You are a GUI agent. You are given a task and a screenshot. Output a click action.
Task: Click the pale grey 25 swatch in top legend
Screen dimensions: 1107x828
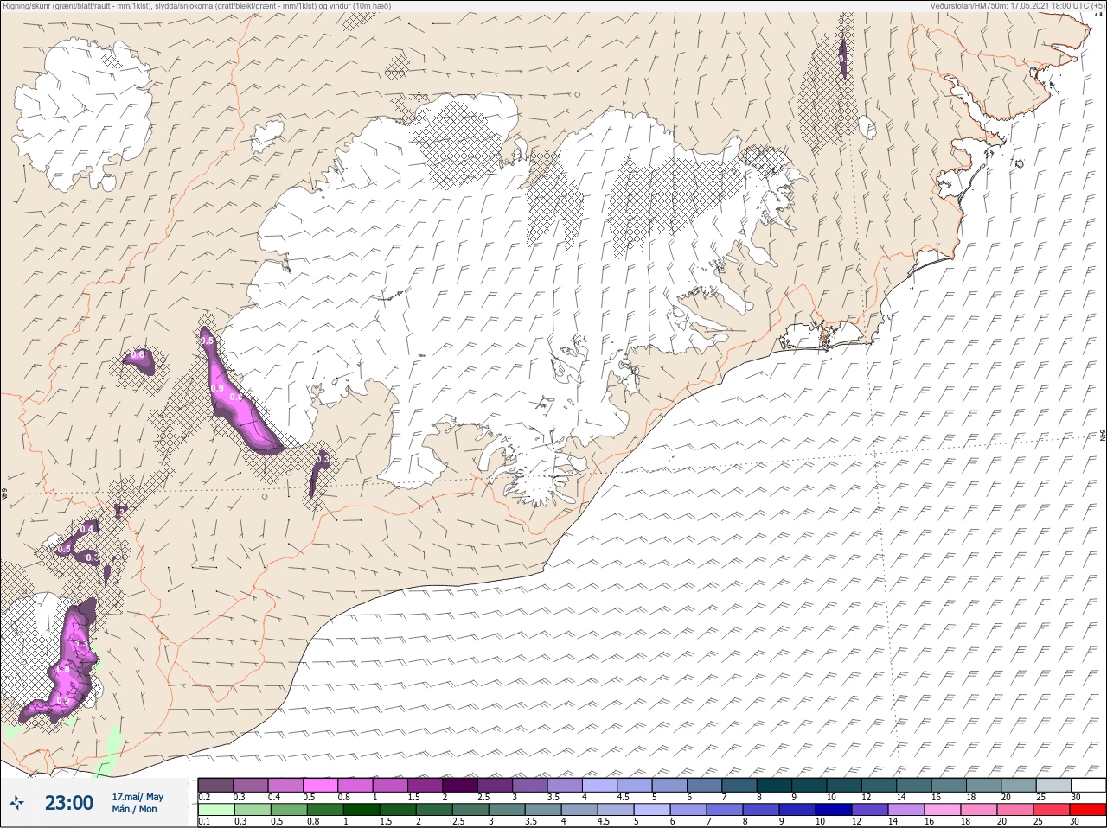1053,785
